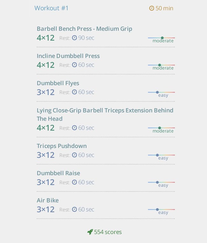Select the Dumbbell Raise exercise name
The width and height of the screenshot is (207, 243).
(58, 173)
